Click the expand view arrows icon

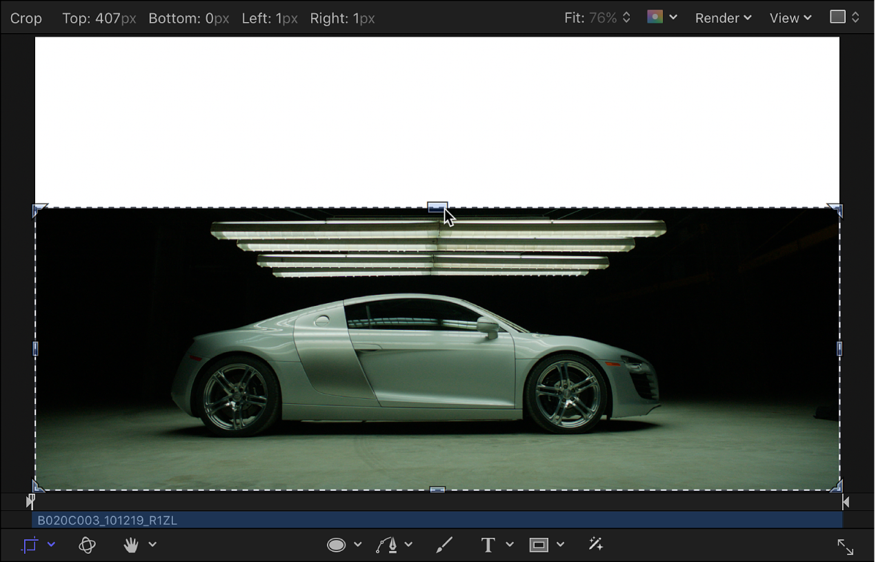pyautogui.click(x=845, y=546)
